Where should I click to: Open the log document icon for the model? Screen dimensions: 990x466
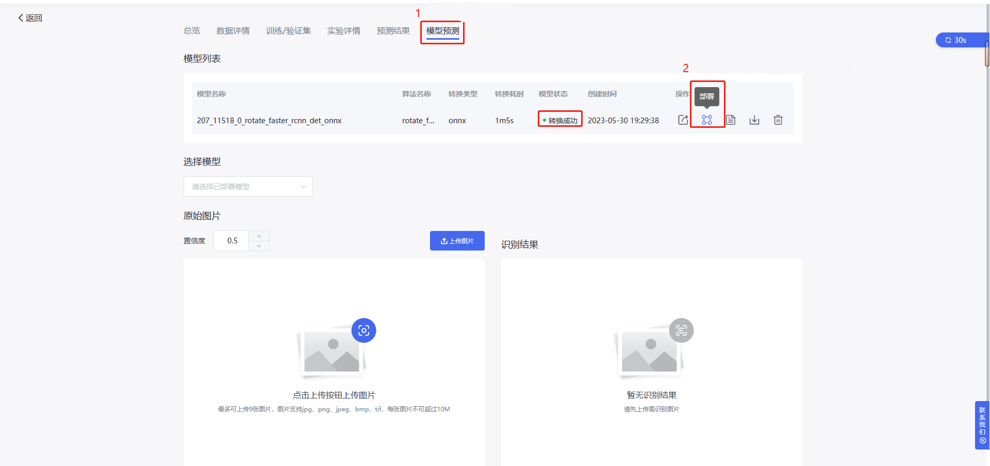(x=731, y=120)
